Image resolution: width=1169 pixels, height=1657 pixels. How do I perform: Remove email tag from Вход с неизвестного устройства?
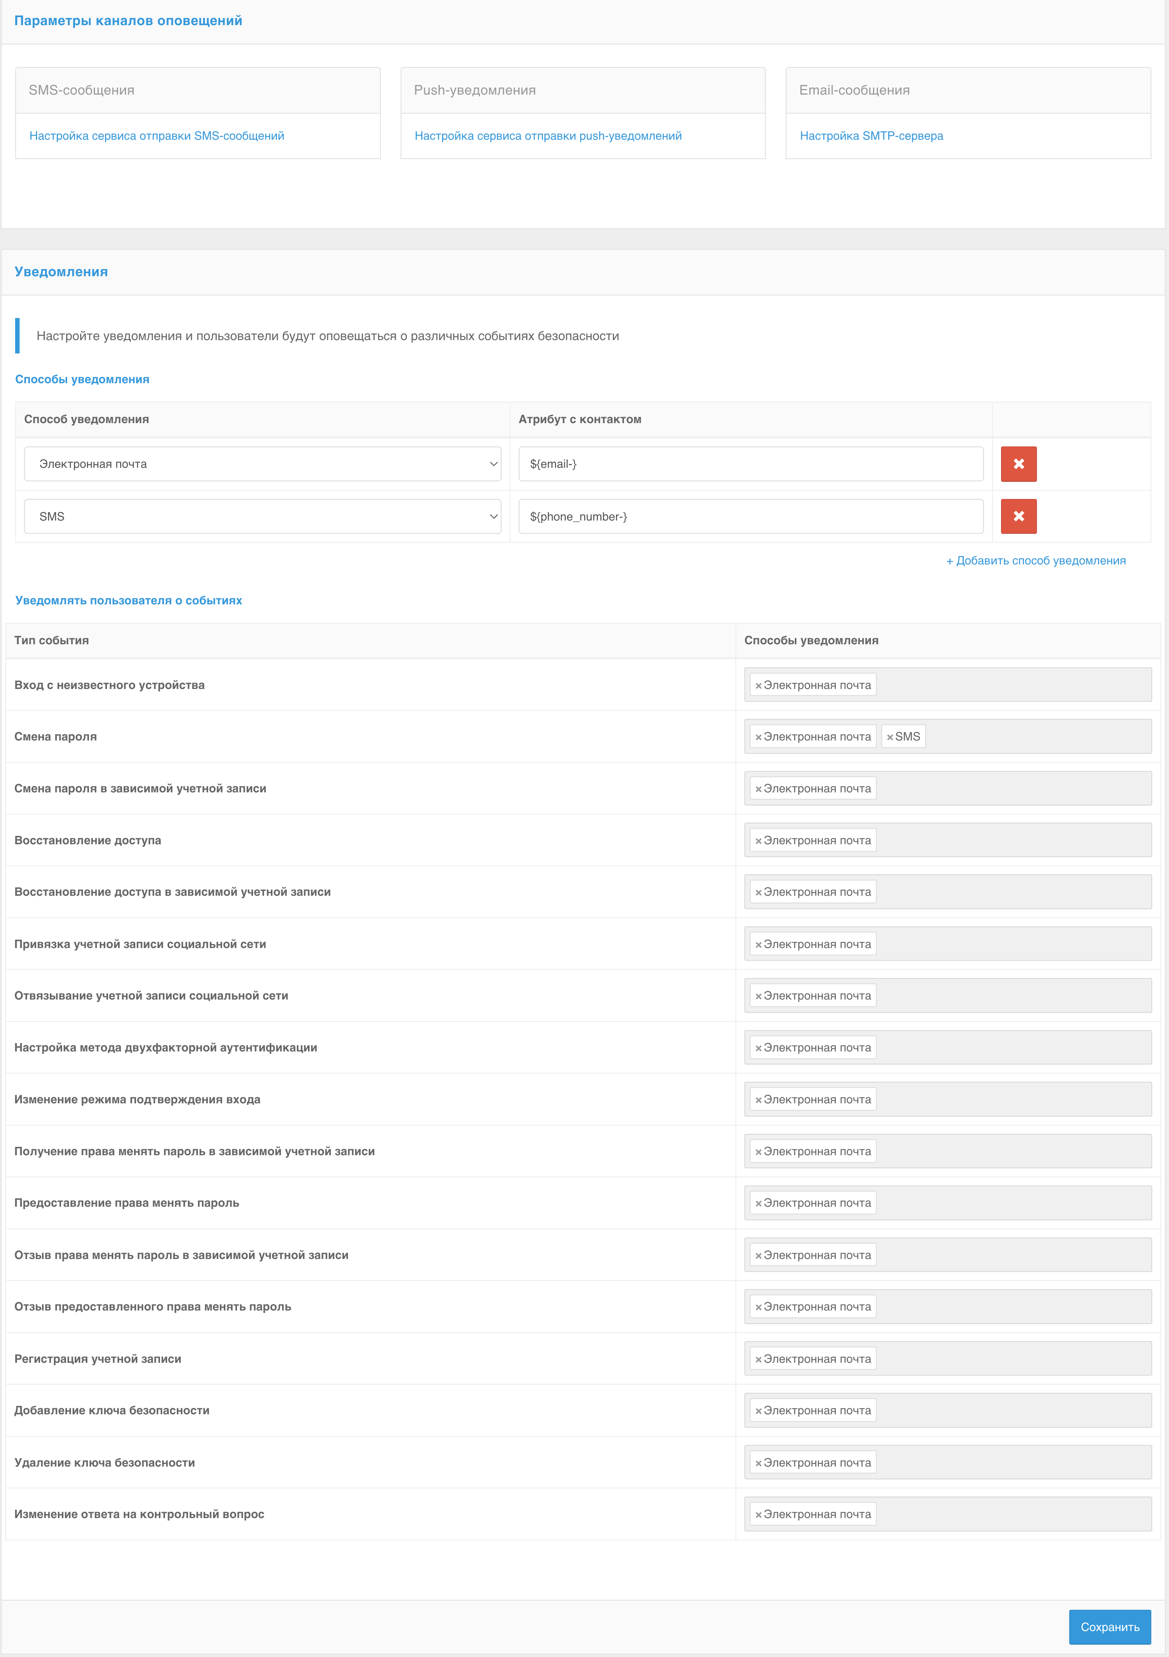pos(758,686)
